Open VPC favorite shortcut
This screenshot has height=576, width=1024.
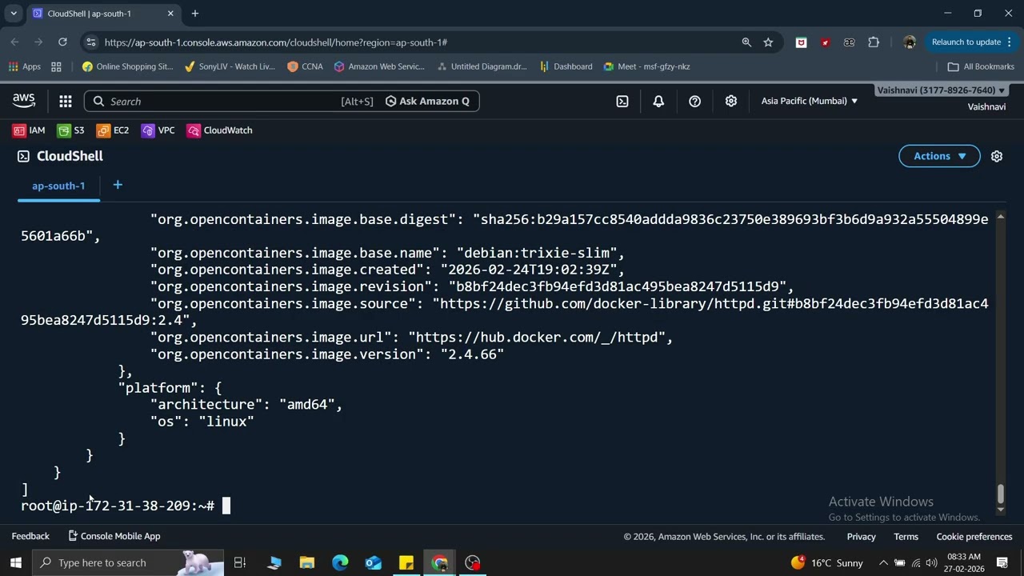(x=158, y=130)
